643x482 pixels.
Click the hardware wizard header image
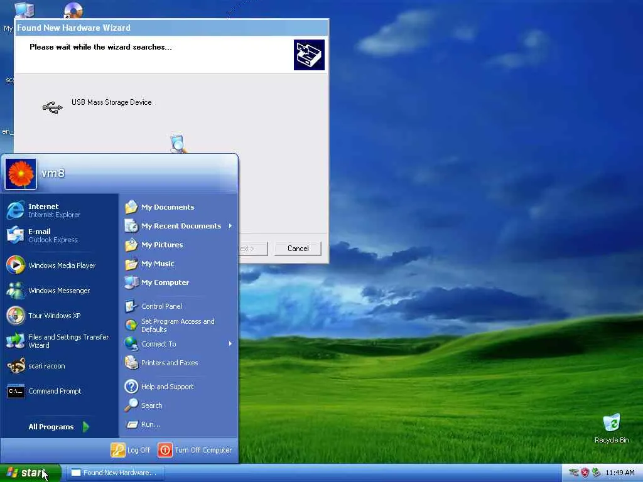pyautogui.click(x=309, y=55)
